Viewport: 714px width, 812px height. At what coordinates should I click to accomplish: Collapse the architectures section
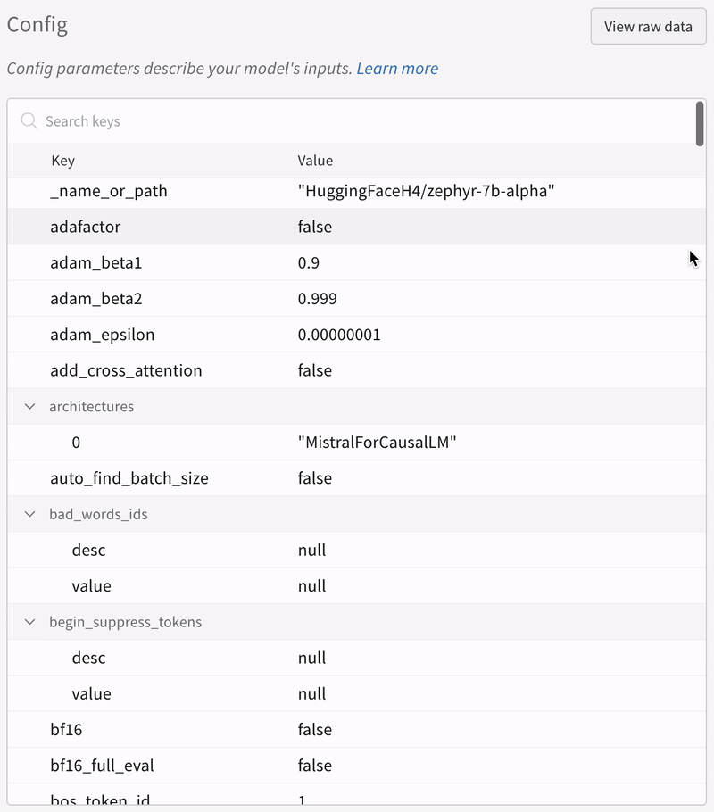point(29,406)
